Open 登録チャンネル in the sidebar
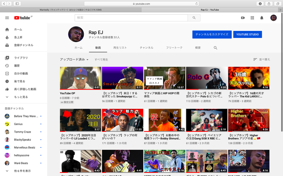 (x=24, y=45)
